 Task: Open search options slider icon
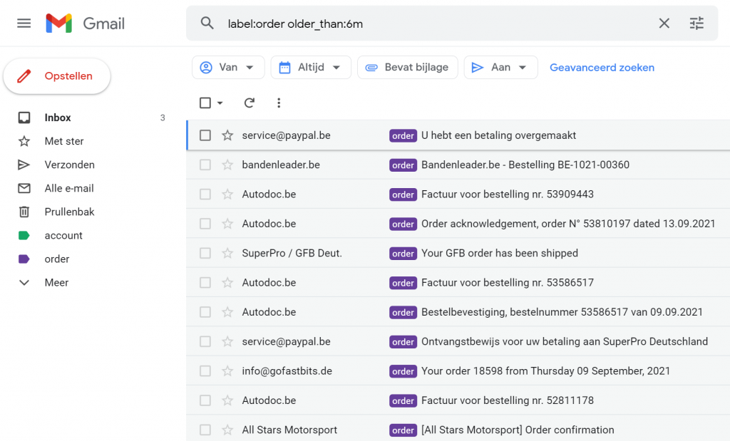[x=696, y=24]
